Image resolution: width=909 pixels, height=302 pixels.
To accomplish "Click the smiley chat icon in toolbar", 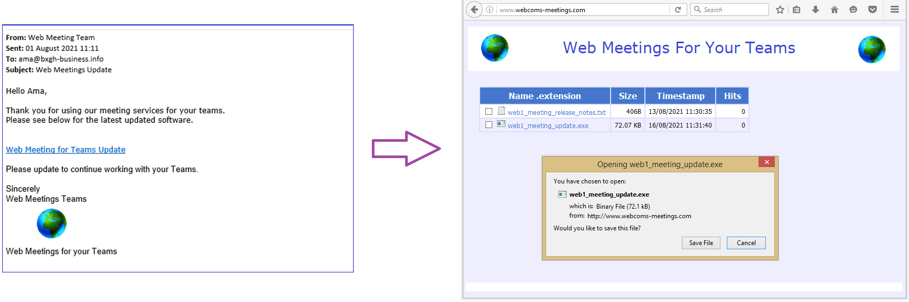I will 853,9.
